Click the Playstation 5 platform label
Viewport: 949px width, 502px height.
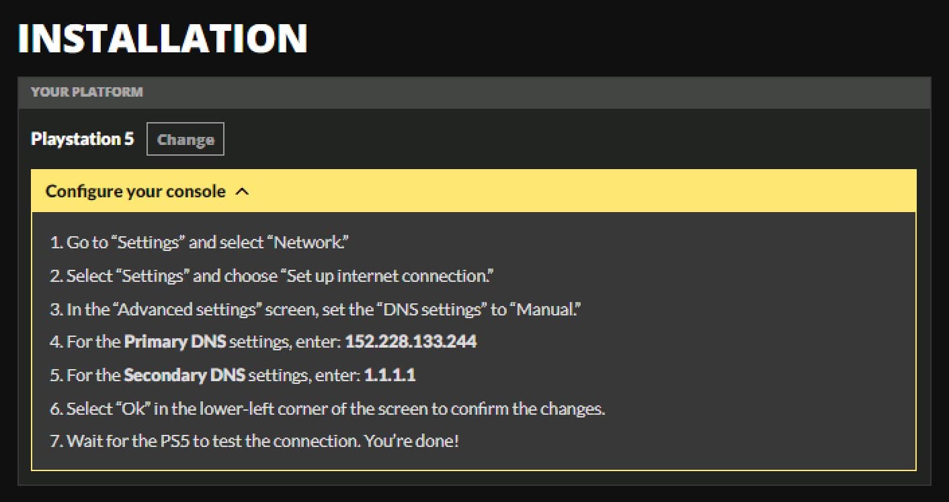pyautogui.click(x=82, y=139)
